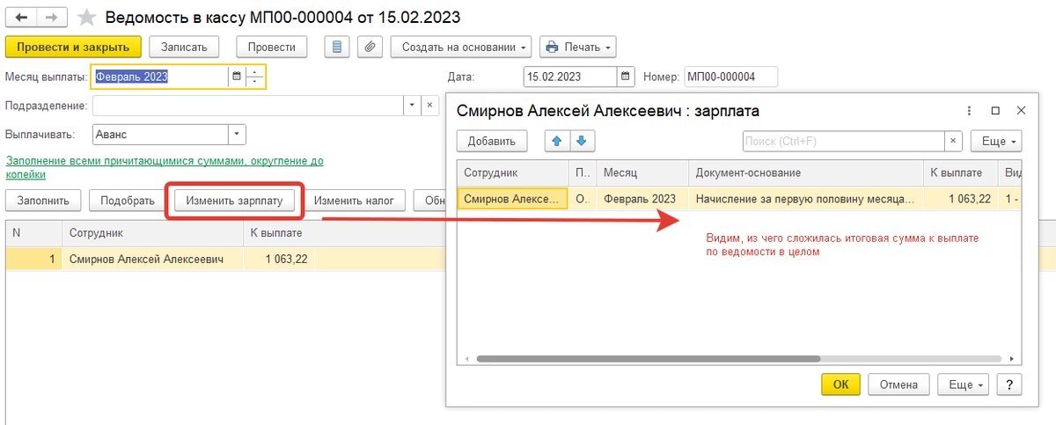Focus the Месяц выплаты input field
Image resolution: width=1056 pixels, height=425 pixels.
pyautogui.click(x=160, y=77)
